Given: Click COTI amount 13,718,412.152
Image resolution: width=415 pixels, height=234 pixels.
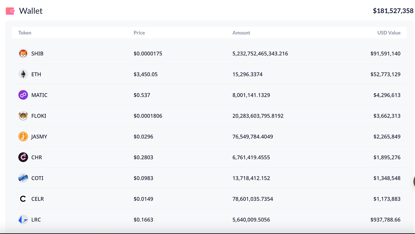Looking at the screenshot, I should (x=251, y=178).
